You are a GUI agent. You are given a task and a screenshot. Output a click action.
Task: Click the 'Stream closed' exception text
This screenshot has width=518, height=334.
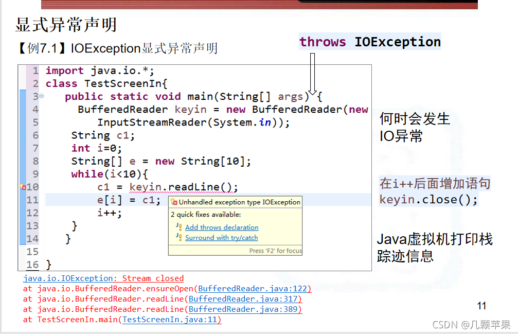(x=153, y=278)
